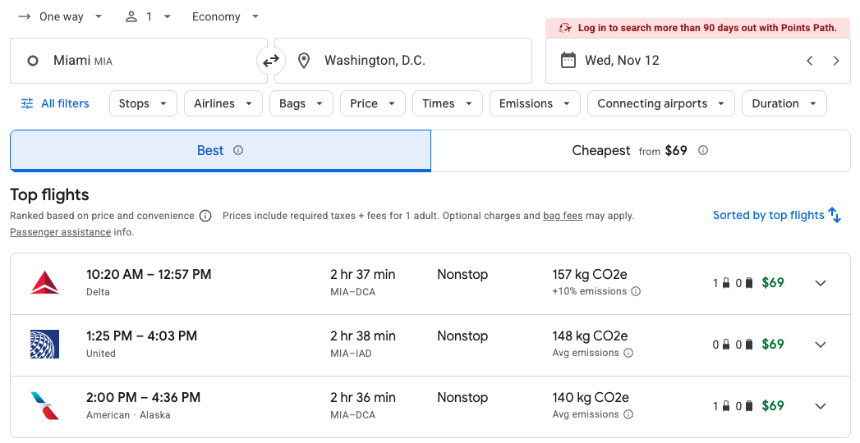Show United Avg emissions info icon
This screenshot has height=443, width=860.
[x=628, y=354]
